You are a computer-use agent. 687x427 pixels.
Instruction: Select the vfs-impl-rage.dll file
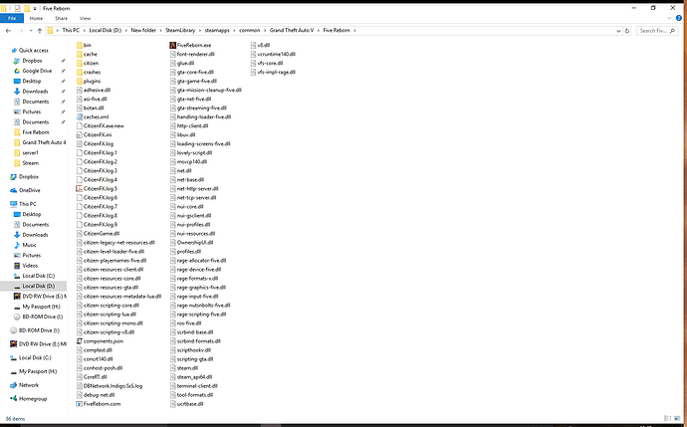pos(274,73)
